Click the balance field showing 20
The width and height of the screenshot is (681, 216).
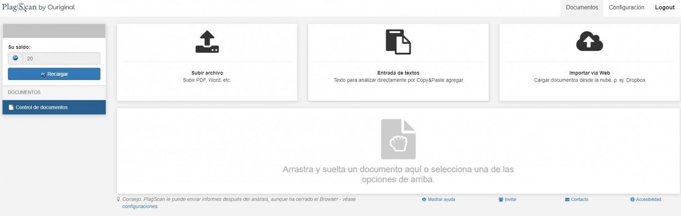point(61,58)
